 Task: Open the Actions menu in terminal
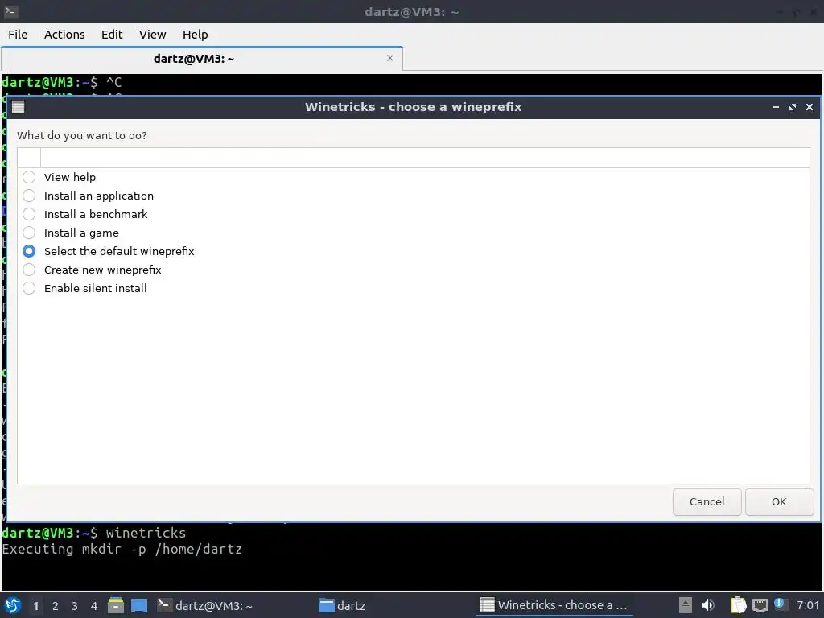click(x=64, y=35)
